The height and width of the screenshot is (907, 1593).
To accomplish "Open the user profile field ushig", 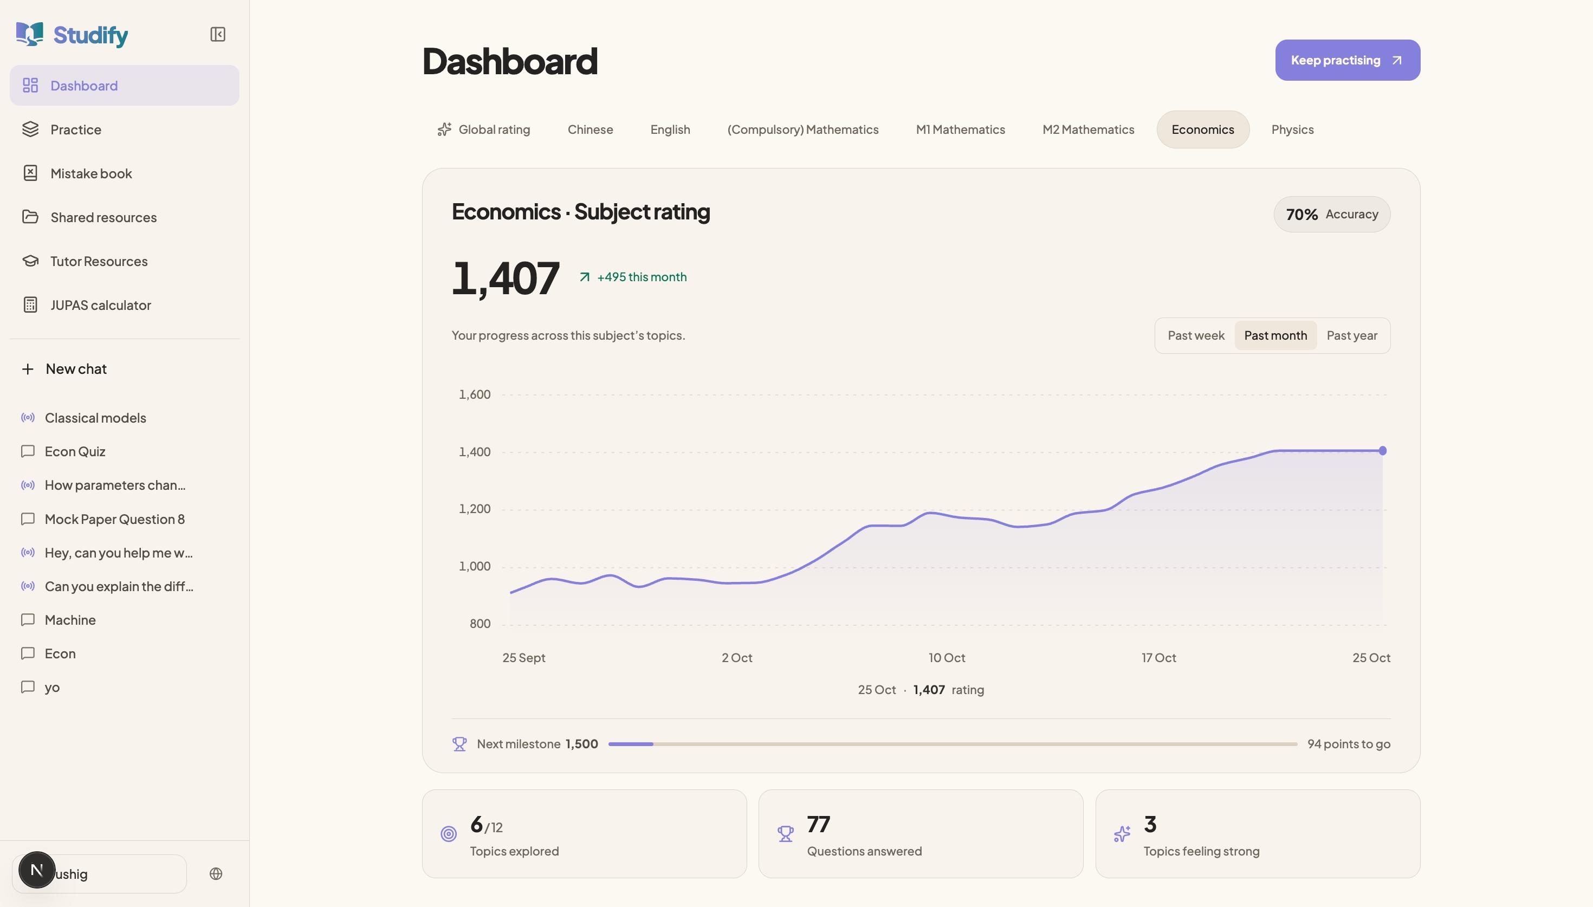I will pyautogui.click(x=100, y=873).
